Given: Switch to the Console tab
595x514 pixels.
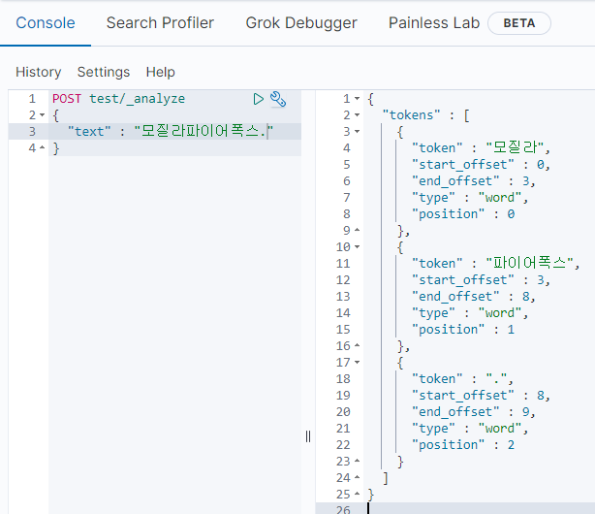Looking at the screenshot, I should pos(46,22).
